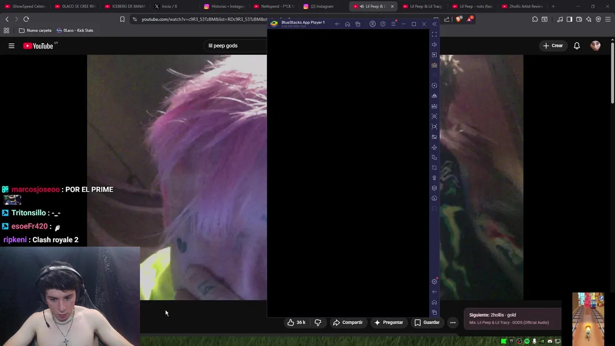Switch to the 'ICEBERG DE BANAN' tab

[125, 6]
